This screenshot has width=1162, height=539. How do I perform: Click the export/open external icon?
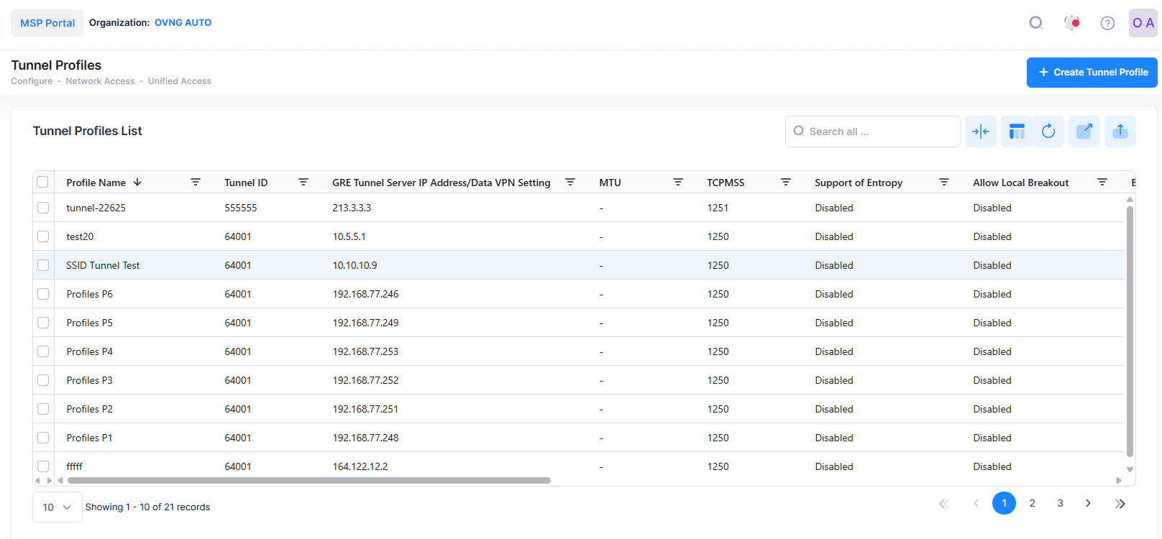(1084, 132)
